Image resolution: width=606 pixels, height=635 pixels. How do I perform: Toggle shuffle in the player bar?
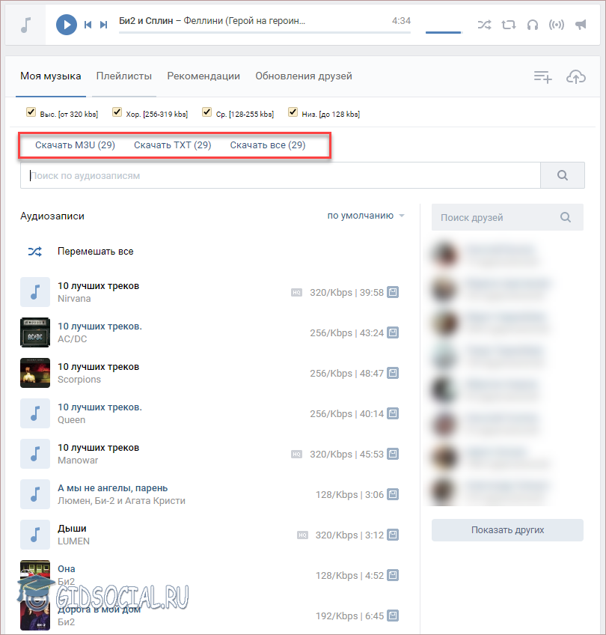coord(484,25)
